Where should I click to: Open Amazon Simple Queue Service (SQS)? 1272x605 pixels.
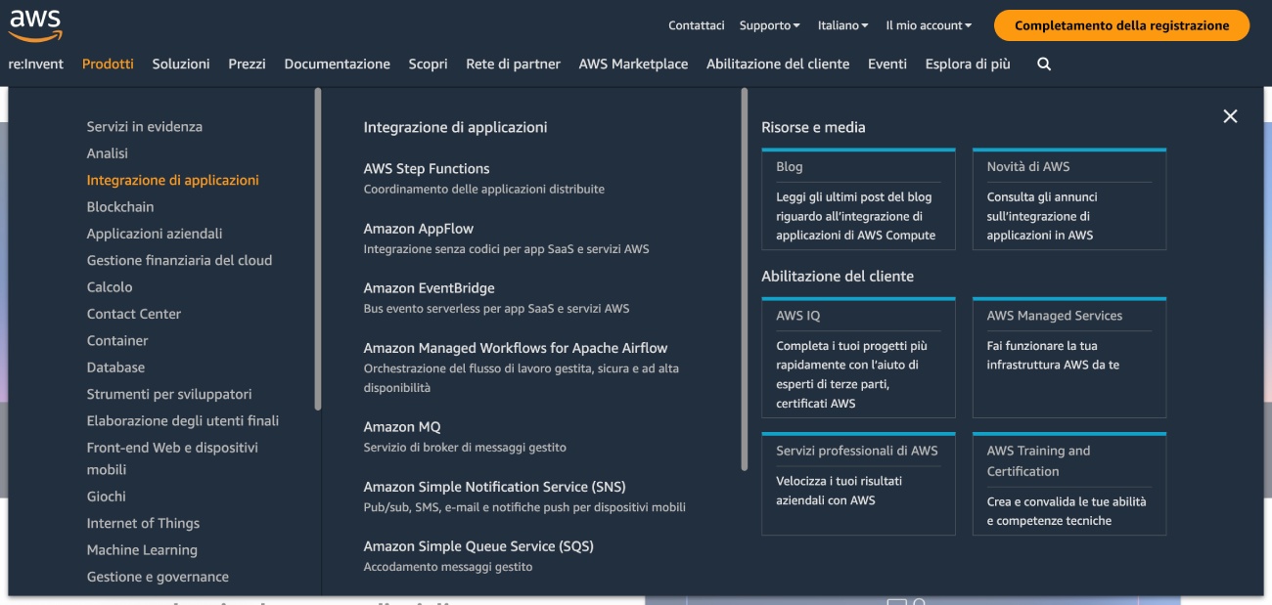click(x=478, y=546)
